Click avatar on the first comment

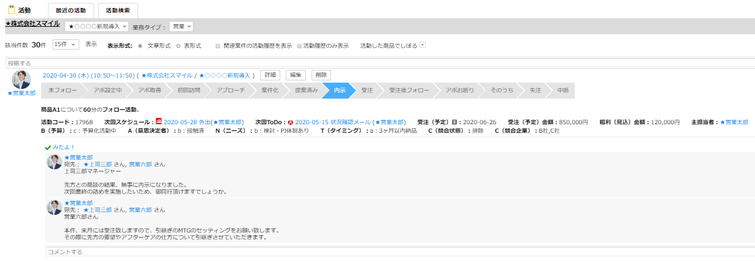[x=54, y=162]
